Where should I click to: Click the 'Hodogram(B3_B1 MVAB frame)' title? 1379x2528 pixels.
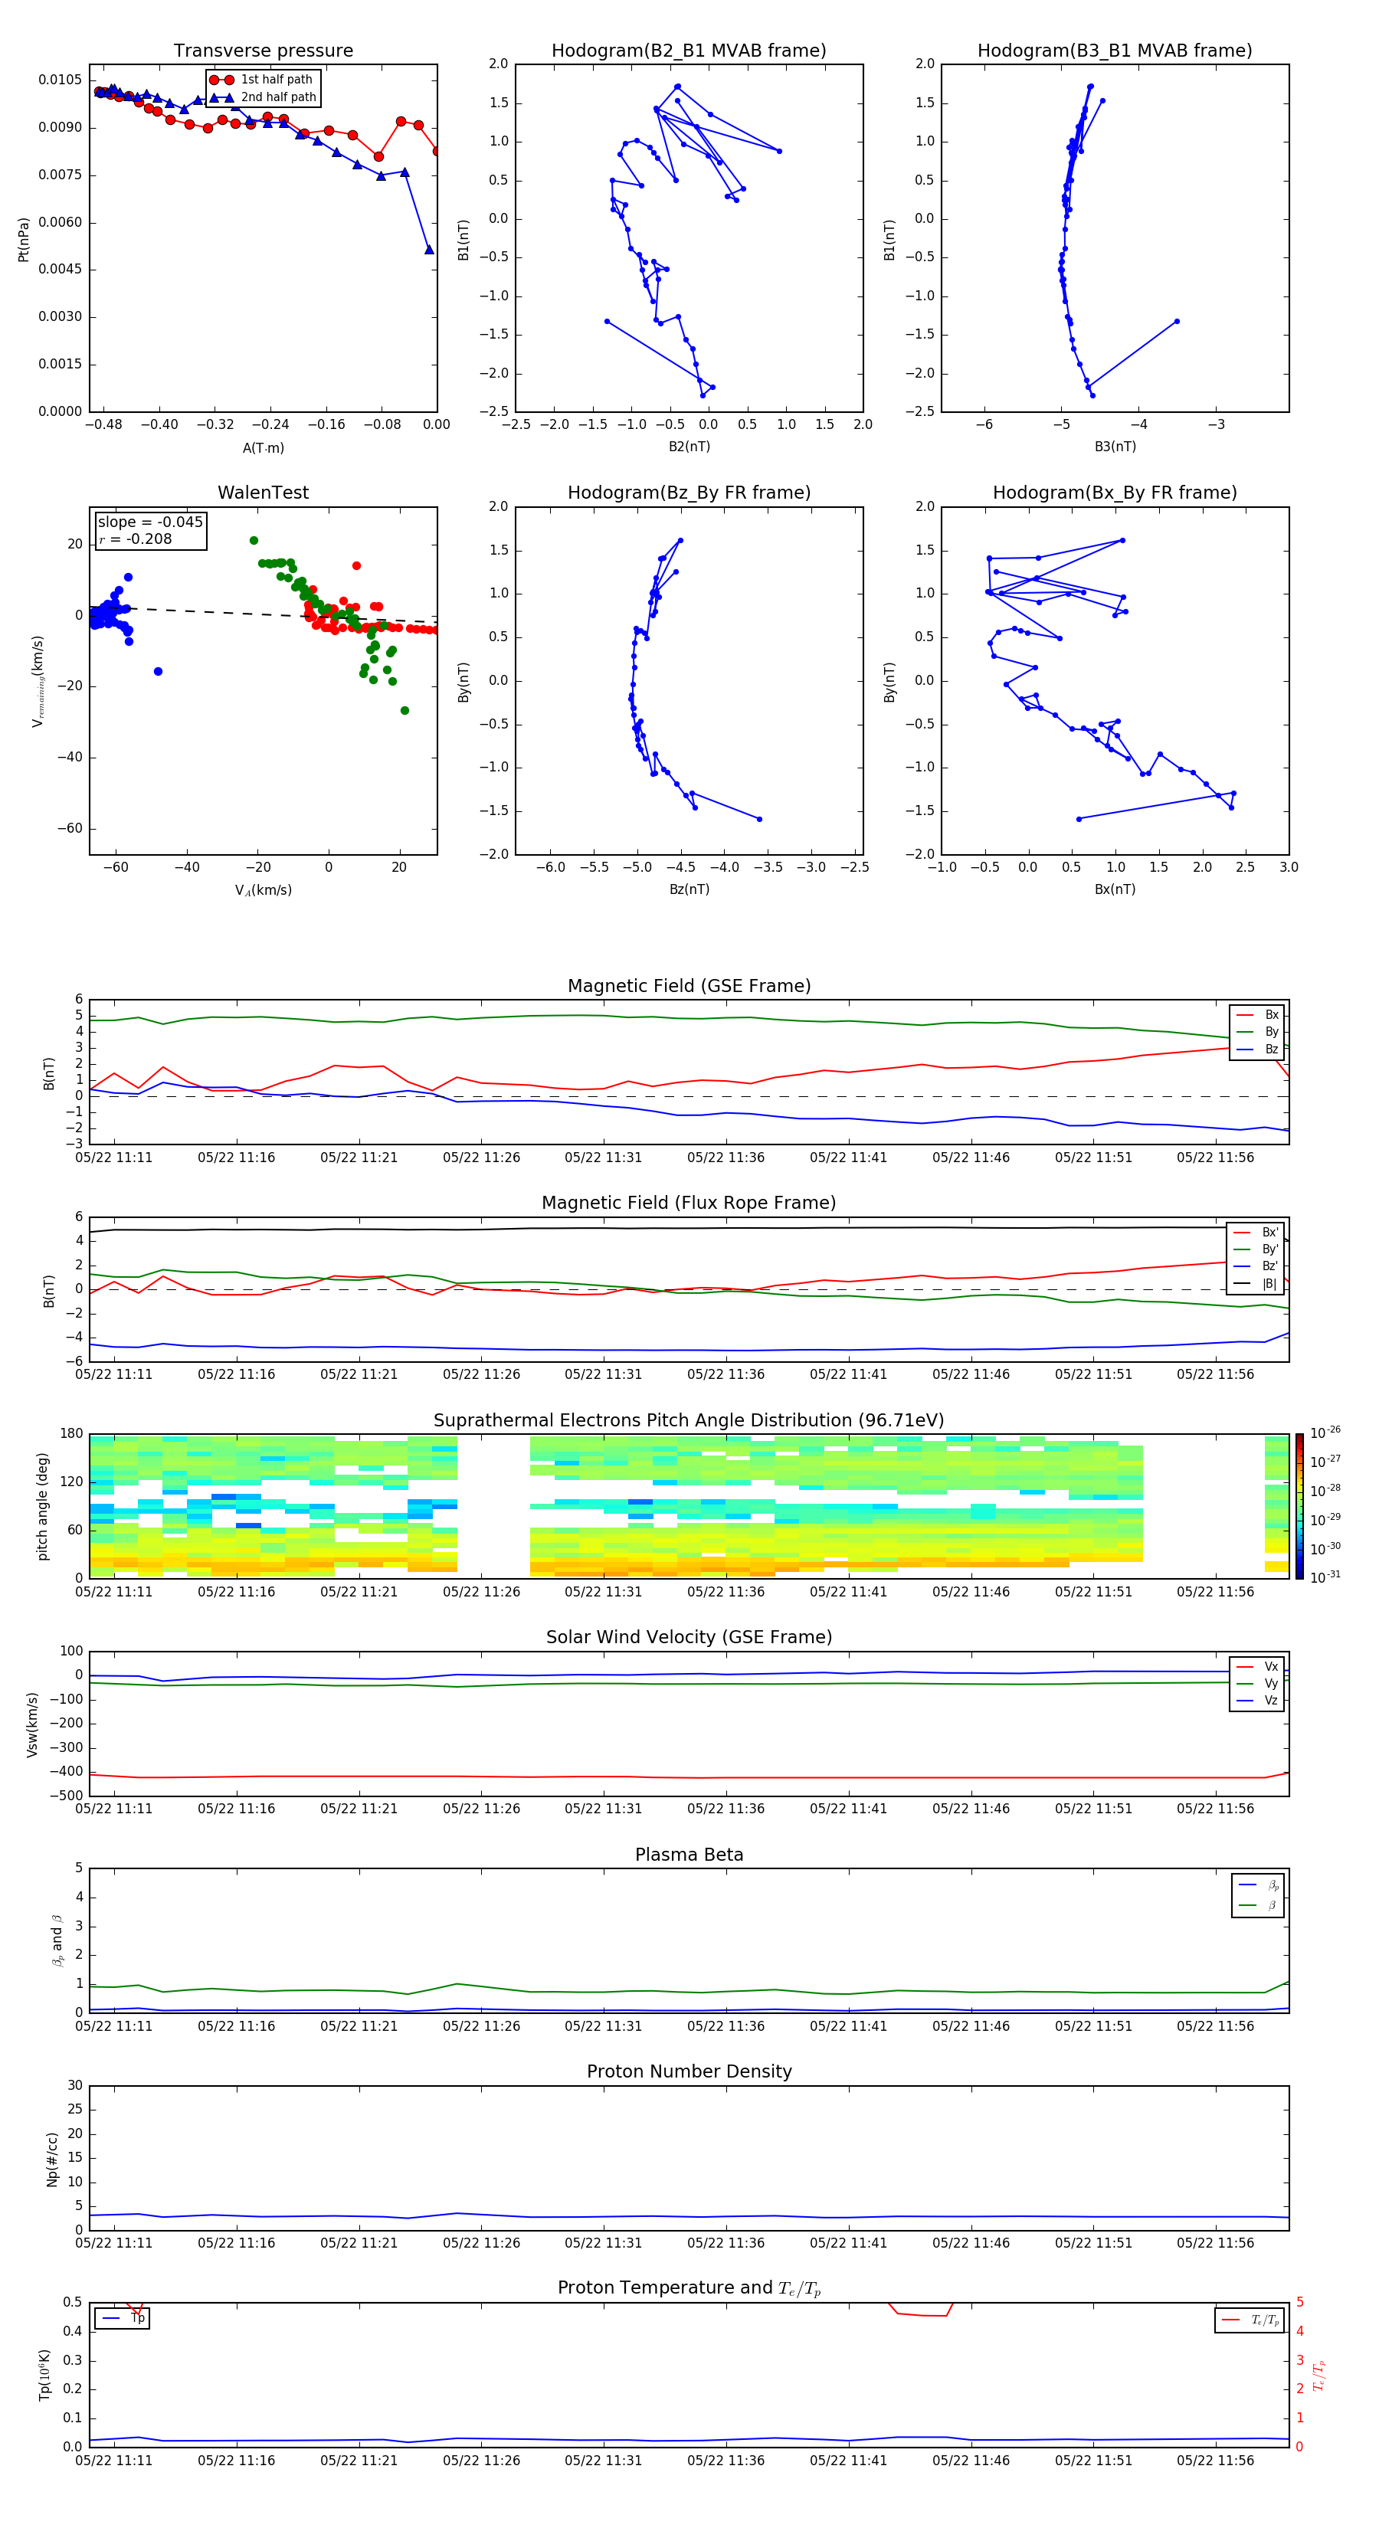pos(1115,51)
